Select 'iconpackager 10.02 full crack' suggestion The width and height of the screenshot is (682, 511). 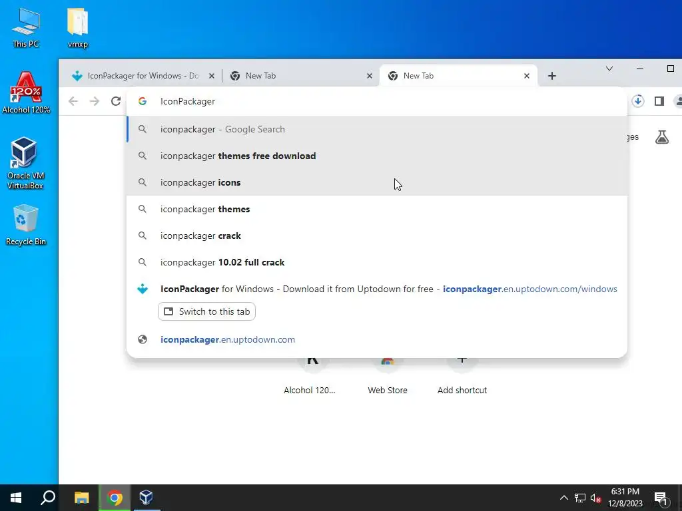pos(377,262)
